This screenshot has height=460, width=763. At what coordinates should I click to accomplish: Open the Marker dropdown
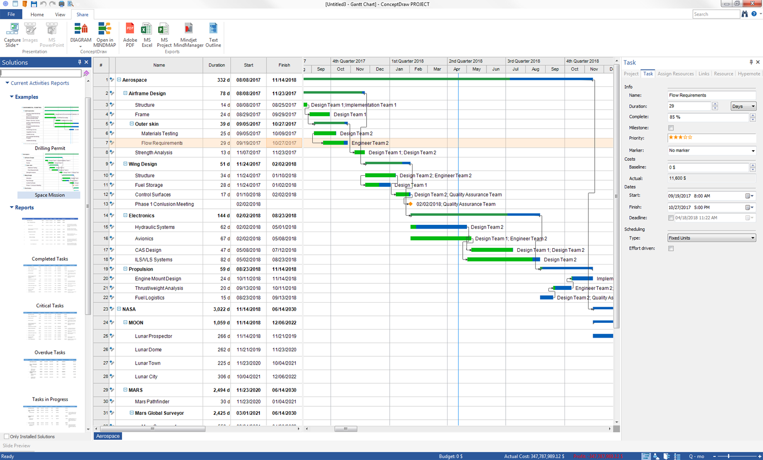click(x=711, y=151)
